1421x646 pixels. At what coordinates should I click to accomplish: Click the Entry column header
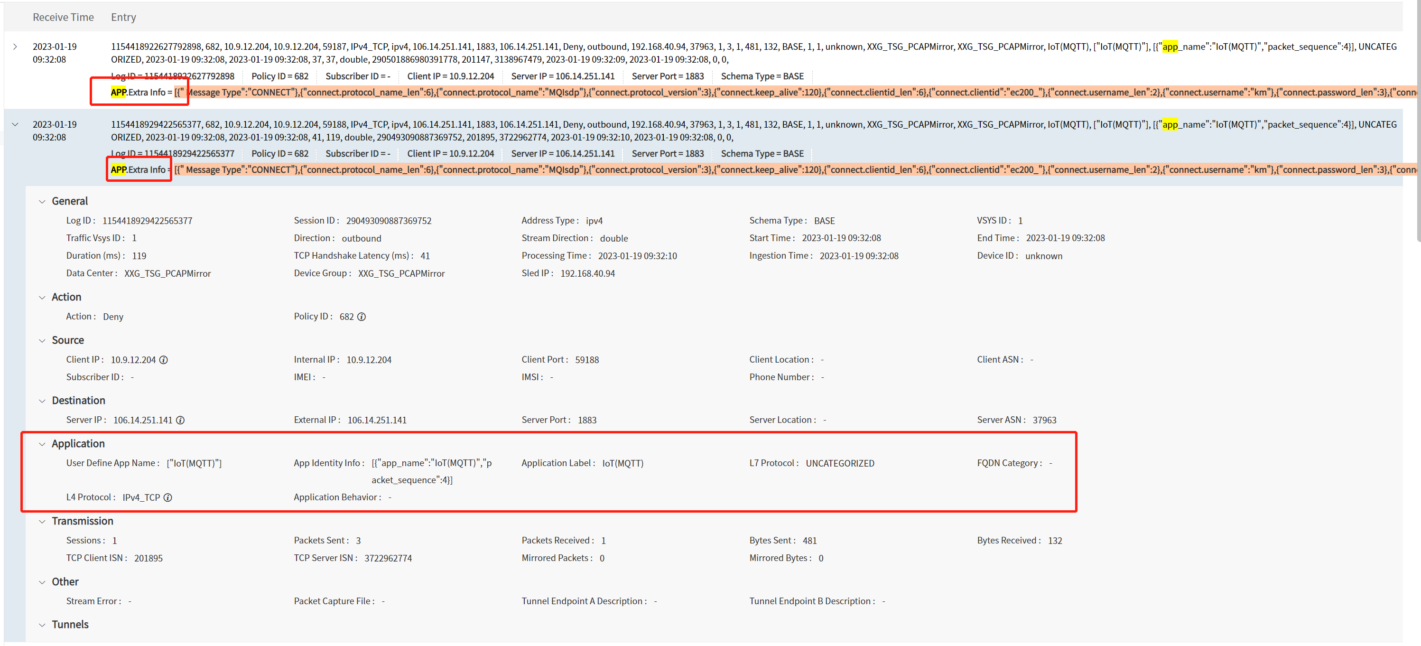coord(123,17)
